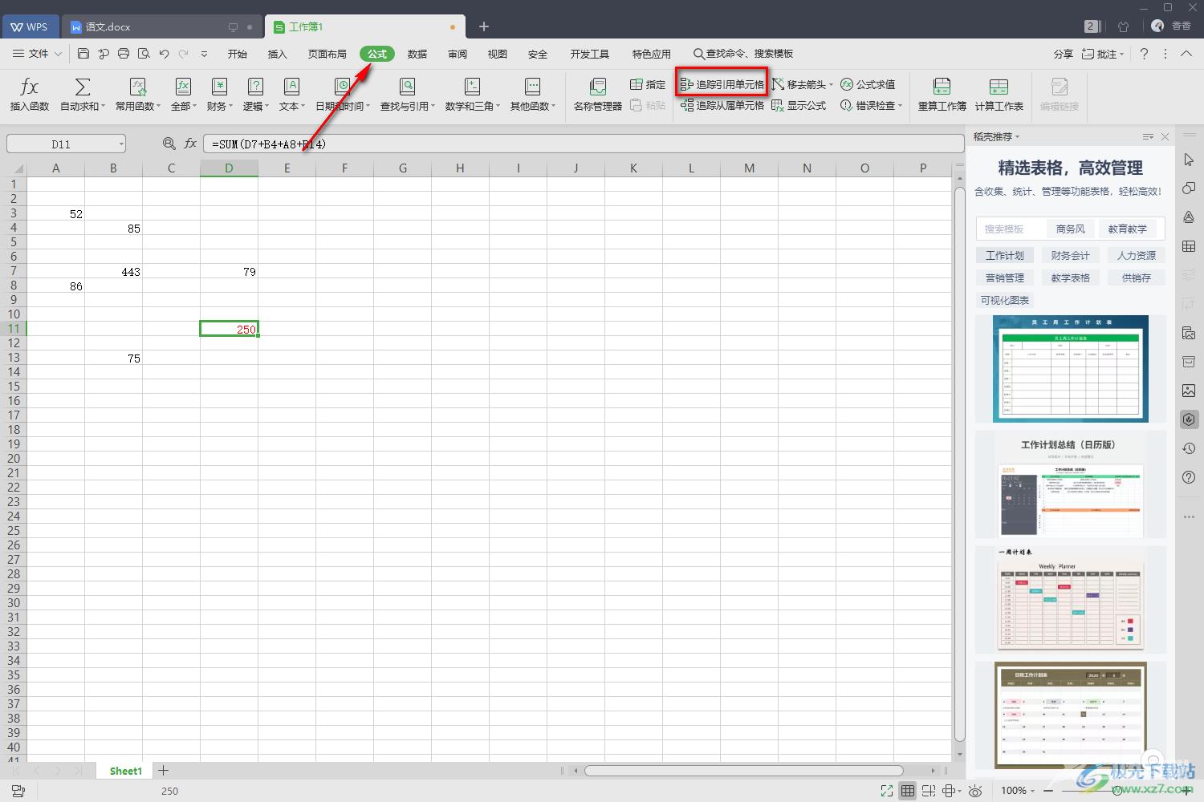
Task: Click the Define (指定) names button
Action: 648,84
